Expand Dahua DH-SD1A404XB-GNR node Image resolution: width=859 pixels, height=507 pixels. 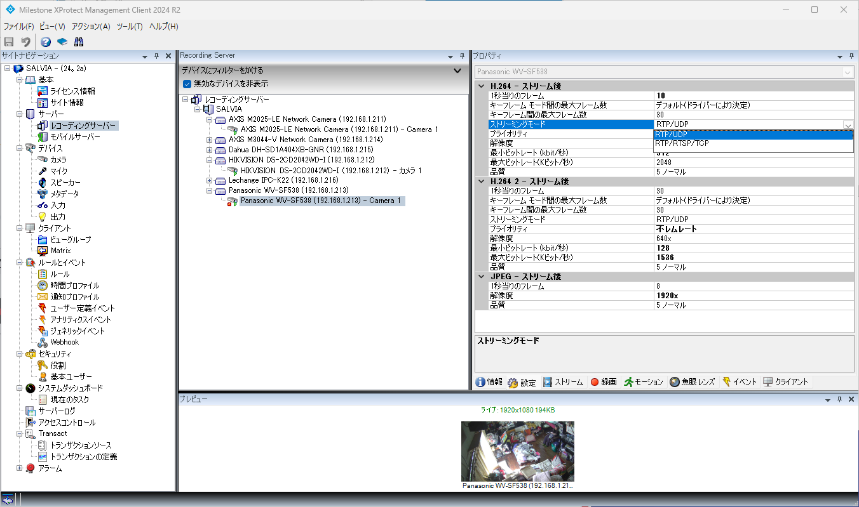coord(210,150)
